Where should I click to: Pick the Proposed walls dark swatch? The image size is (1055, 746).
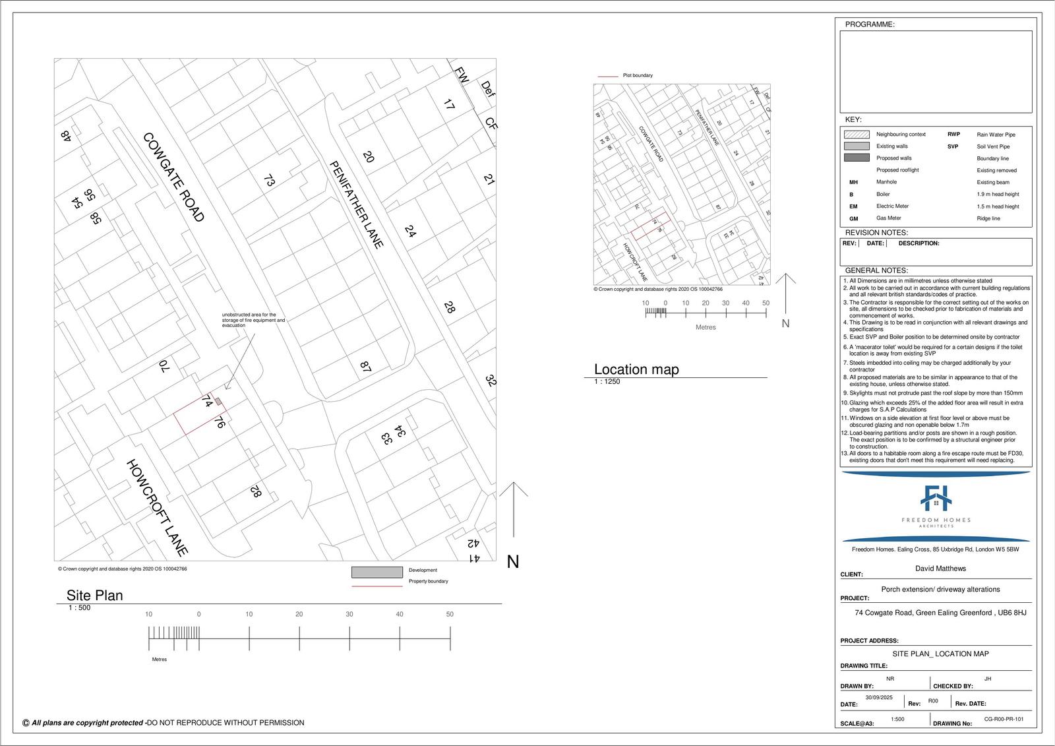pyautogui.click(x=856, y=158)
